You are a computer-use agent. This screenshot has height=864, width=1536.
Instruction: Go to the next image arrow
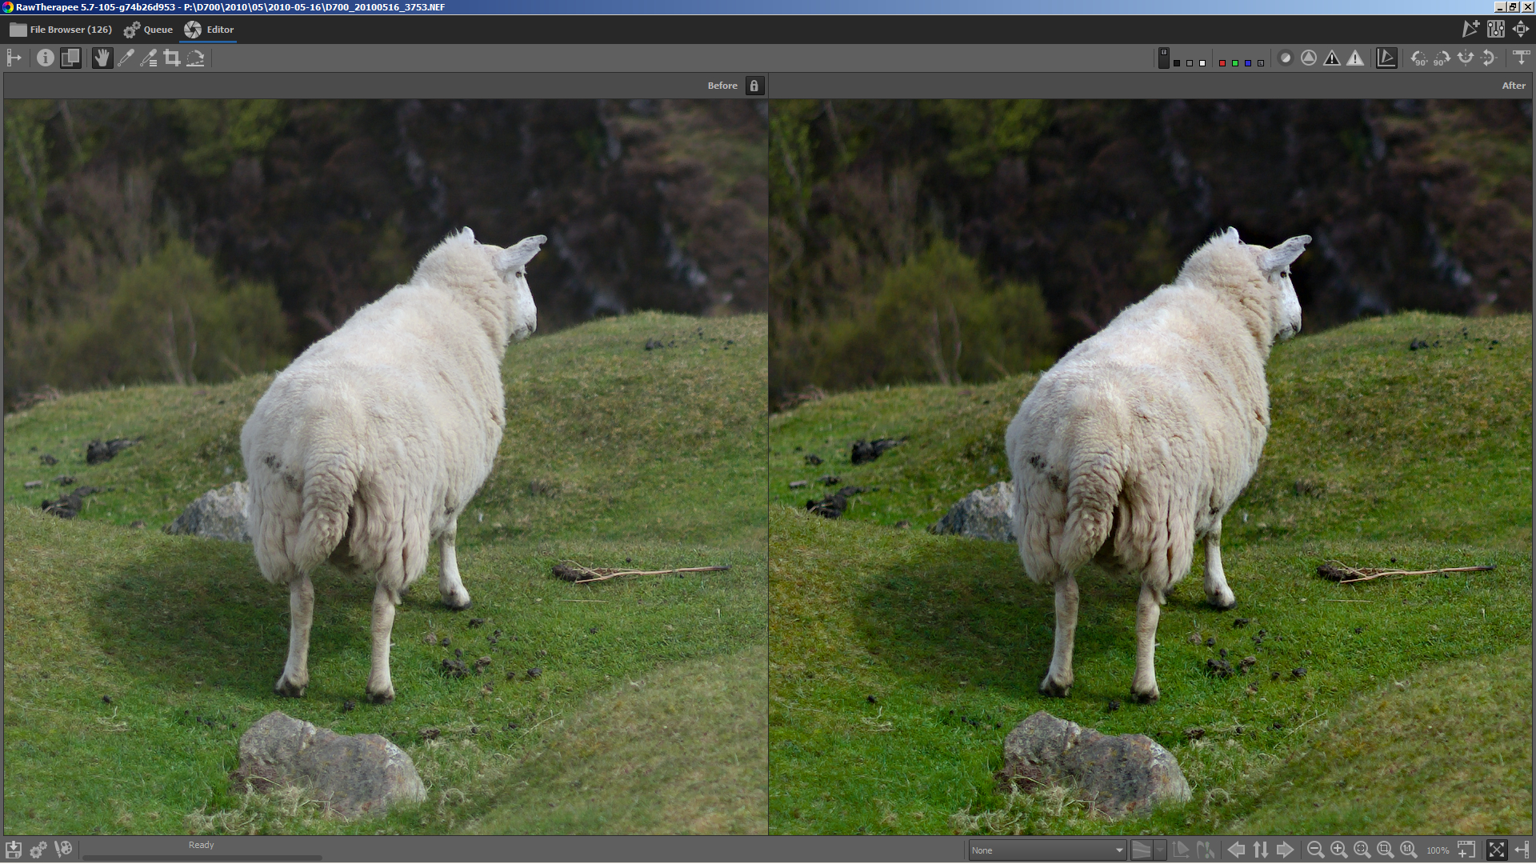1285,850
